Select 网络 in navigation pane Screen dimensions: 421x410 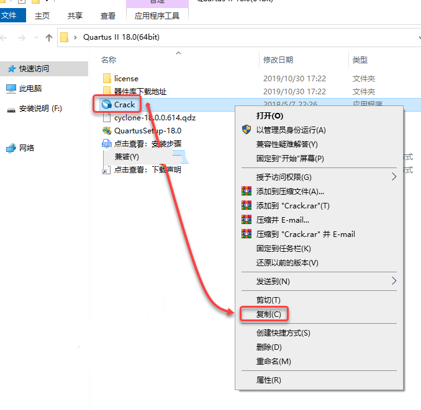26,148
